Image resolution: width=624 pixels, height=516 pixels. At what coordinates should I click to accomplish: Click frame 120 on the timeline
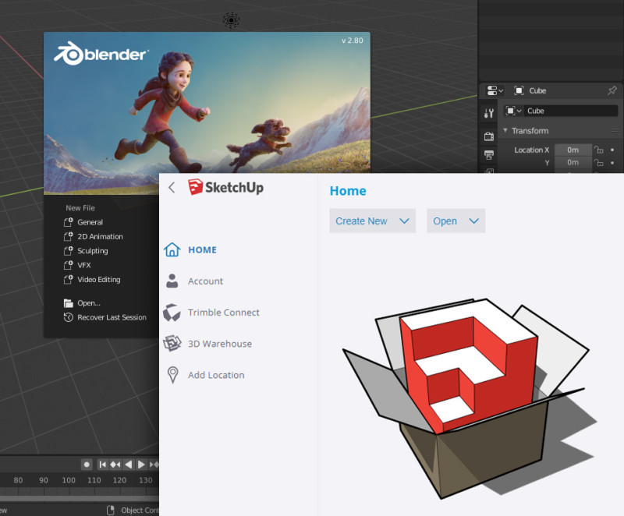coord(119,480)
